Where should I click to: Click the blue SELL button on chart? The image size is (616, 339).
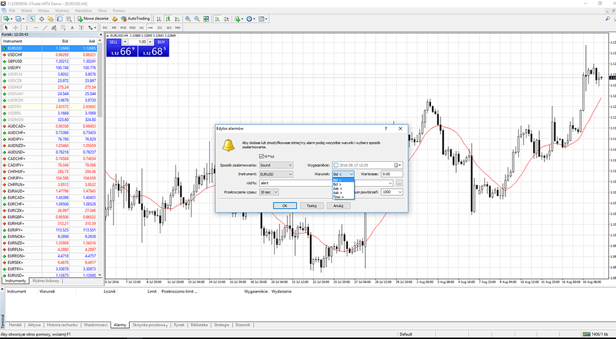pos(114,42)
